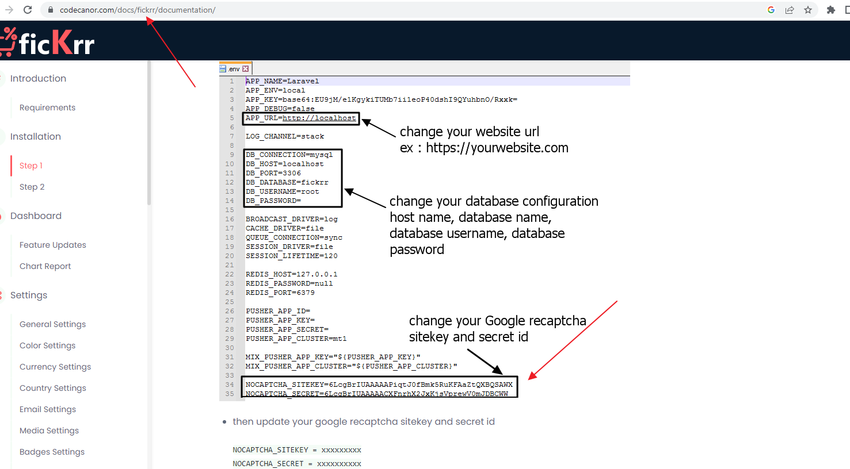
Task: Open Color Settings documentation
Action: [48, 345]
